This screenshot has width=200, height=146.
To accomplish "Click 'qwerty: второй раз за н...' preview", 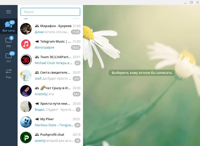I will point(54,141).
